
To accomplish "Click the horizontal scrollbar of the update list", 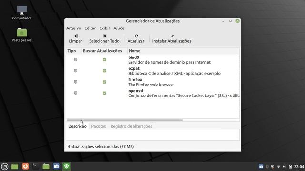I will pos(124,120).
